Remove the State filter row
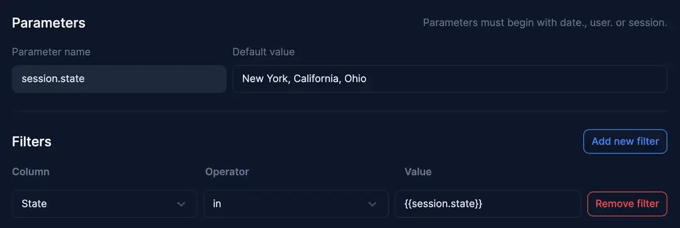Image resolution: width=680 pixels, height=228 pixels. 627,204
